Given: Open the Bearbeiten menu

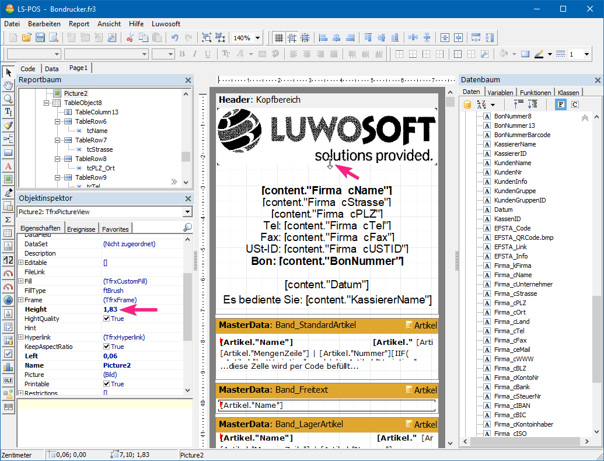Looking at the screenshot, I should [44, 24].
